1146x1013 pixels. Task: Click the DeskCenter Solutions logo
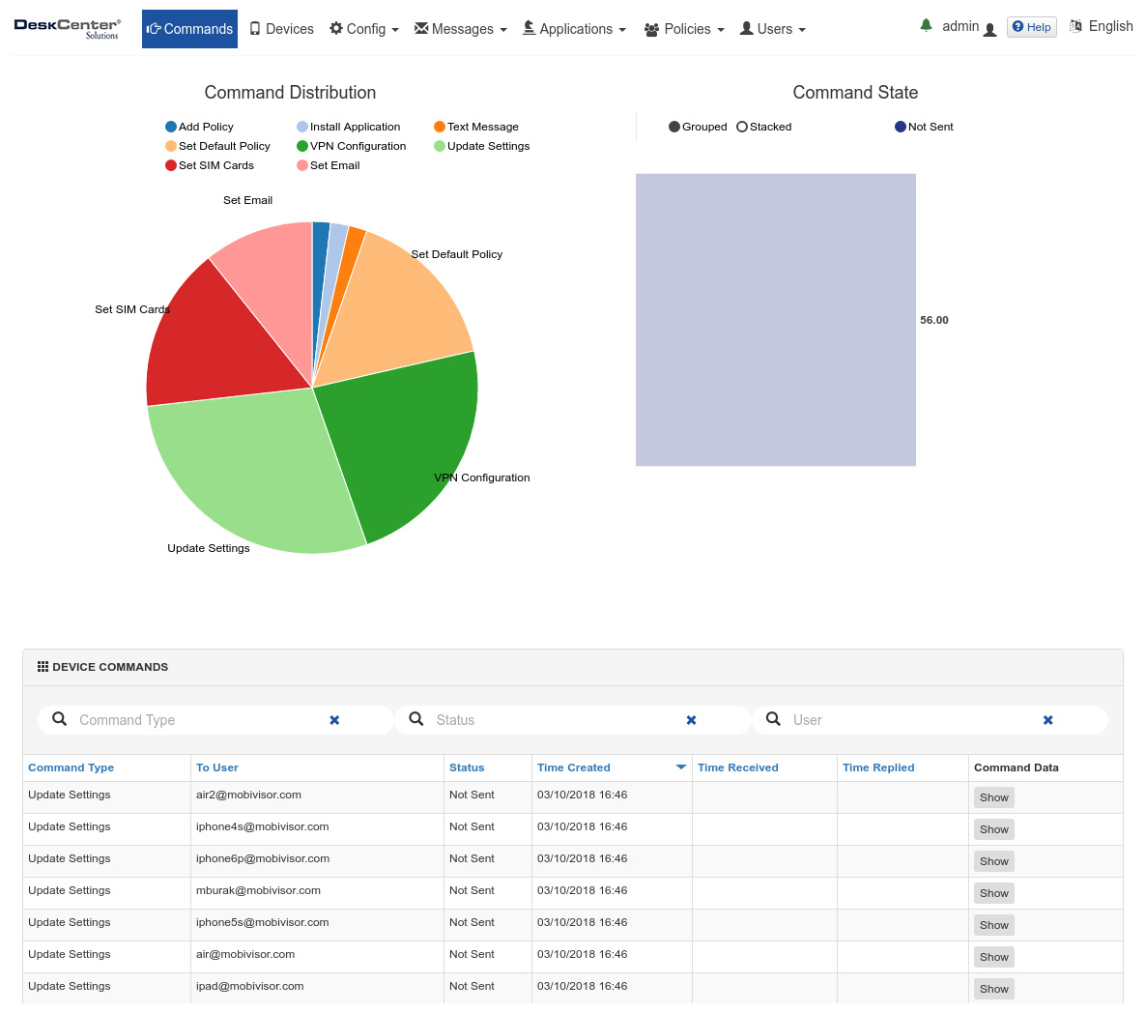click(x=68, y=28)
